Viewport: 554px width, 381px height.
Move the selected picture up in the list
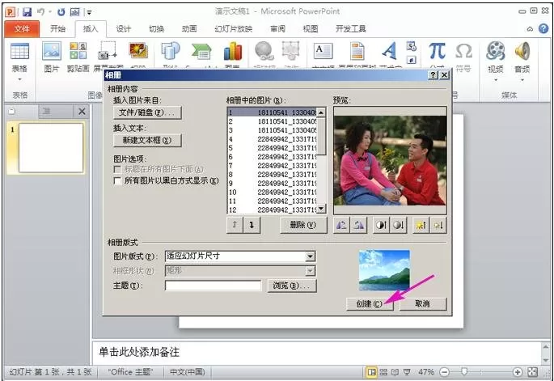pos(235,225)
